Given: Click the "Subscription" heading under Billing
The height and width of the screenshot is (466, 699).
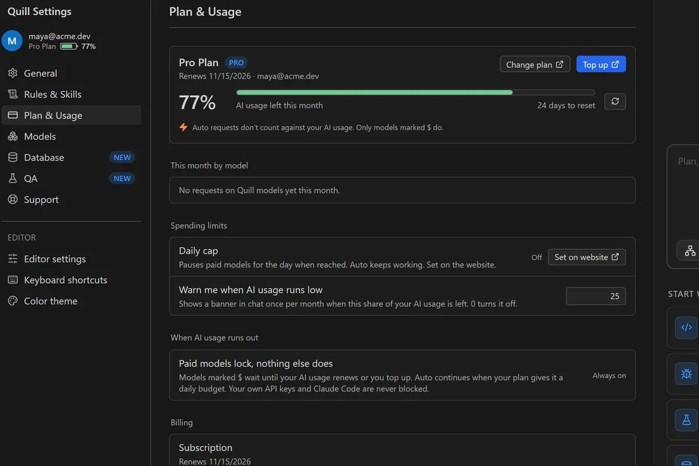Looking at the screenshot, I should coord(206,448).
